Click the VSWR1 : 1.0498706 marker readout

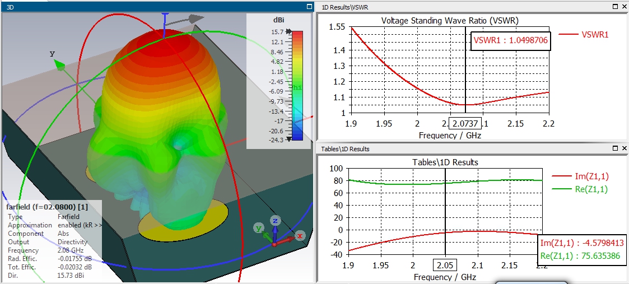click(511, 40)
